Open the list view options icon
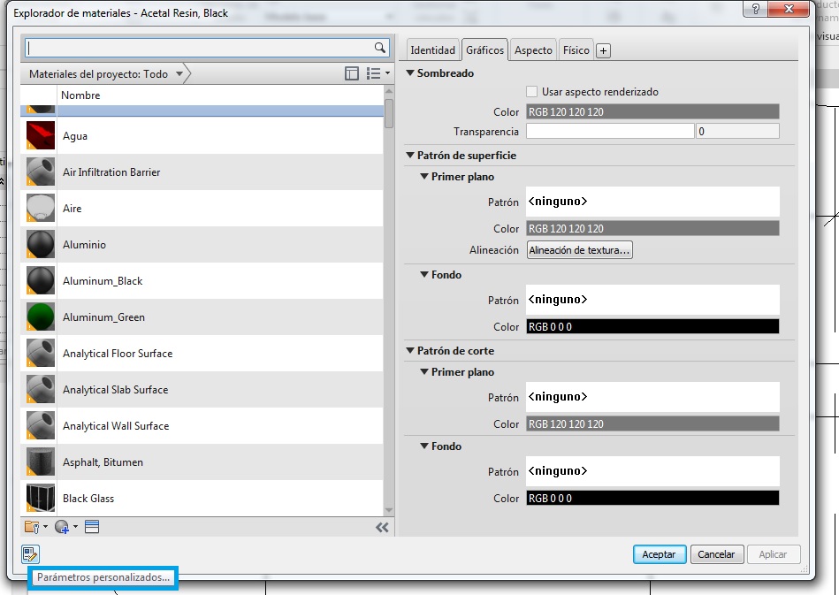This screenshot has width=839, height=595. point(374,74)
